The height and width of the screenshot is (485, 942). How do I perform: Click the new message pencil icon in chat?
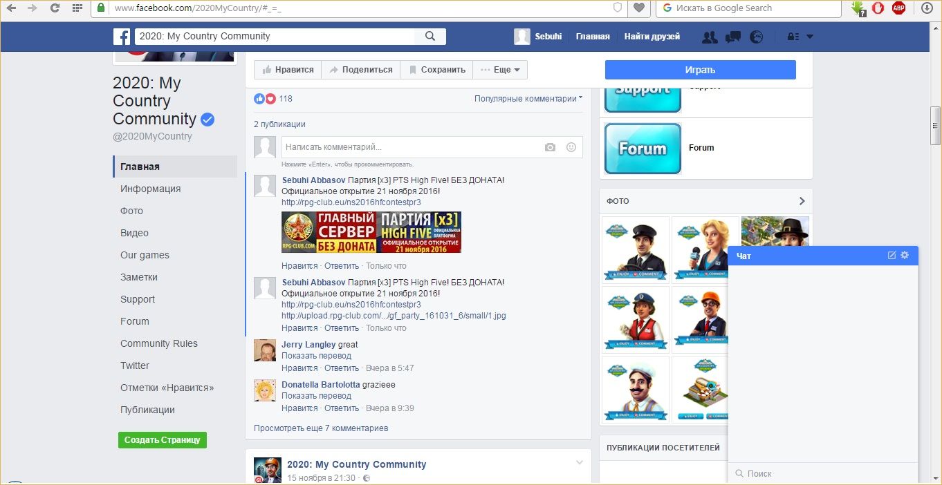tap(892, 256)
